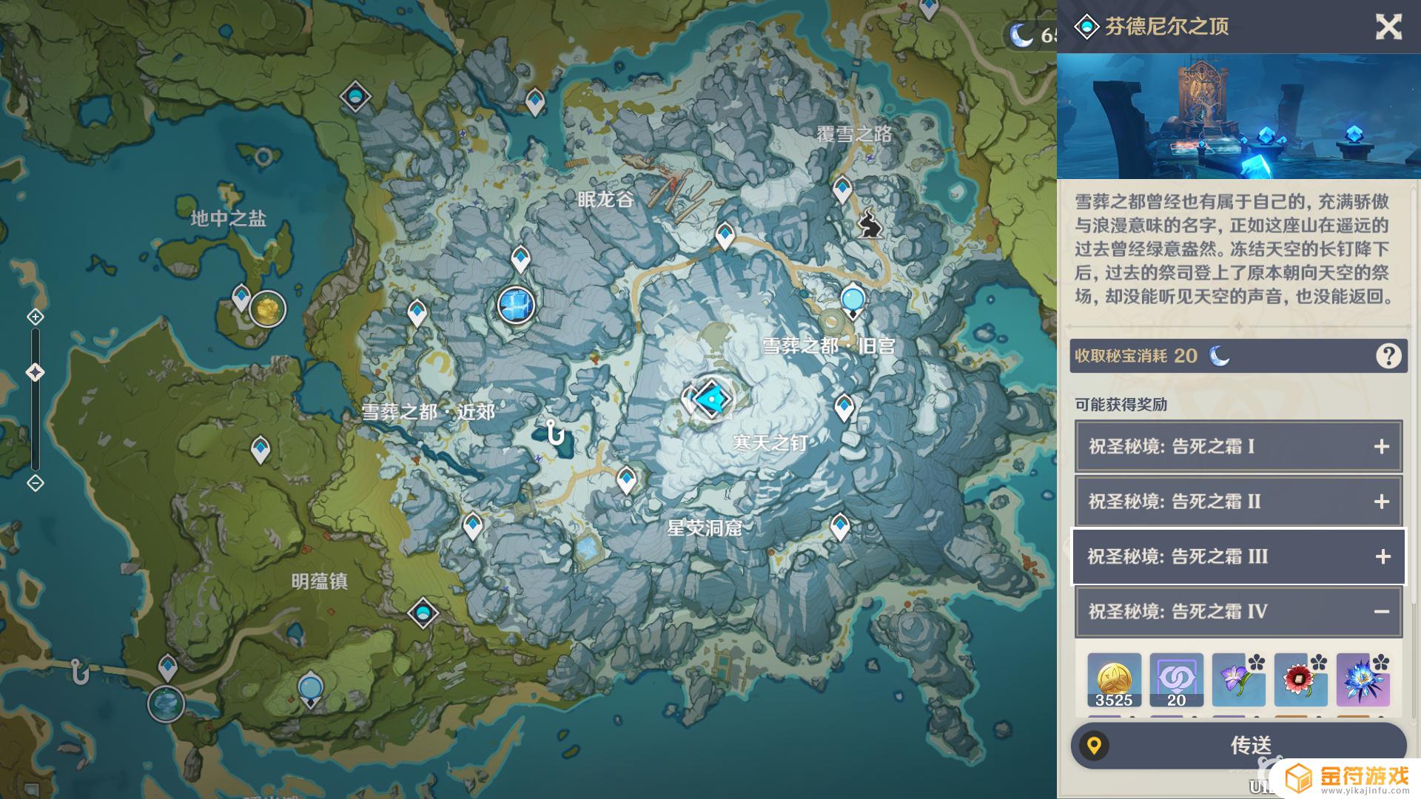Screen dimensions: 1421x799
Task: Click the red flower artifact reward
Action: 1300,679
